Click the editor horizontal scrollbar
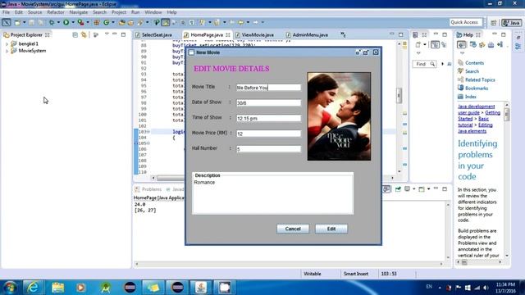The image size is (525, 295). tap(272, 178)
